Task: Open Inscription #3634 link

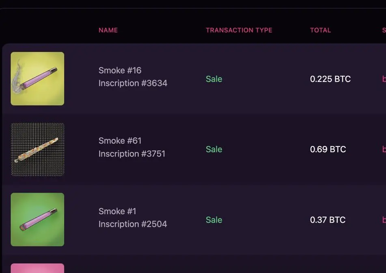Action: (x=133, y=83)
